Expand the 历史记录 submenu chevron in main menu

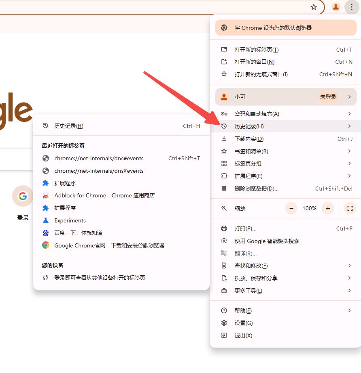pos(349,126)
